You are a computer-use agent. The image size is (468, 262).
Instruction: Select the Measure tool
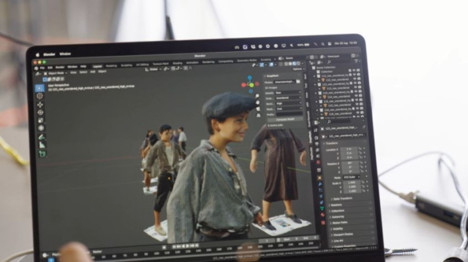pyautogui.click(x=42, y=145)
